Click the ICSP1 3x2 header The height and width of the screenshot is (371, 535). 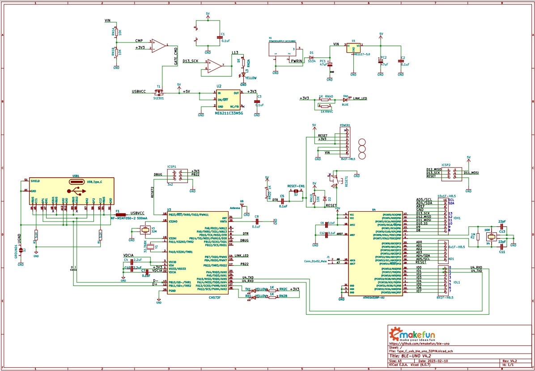pyautogui.click(x=178, y=176)
